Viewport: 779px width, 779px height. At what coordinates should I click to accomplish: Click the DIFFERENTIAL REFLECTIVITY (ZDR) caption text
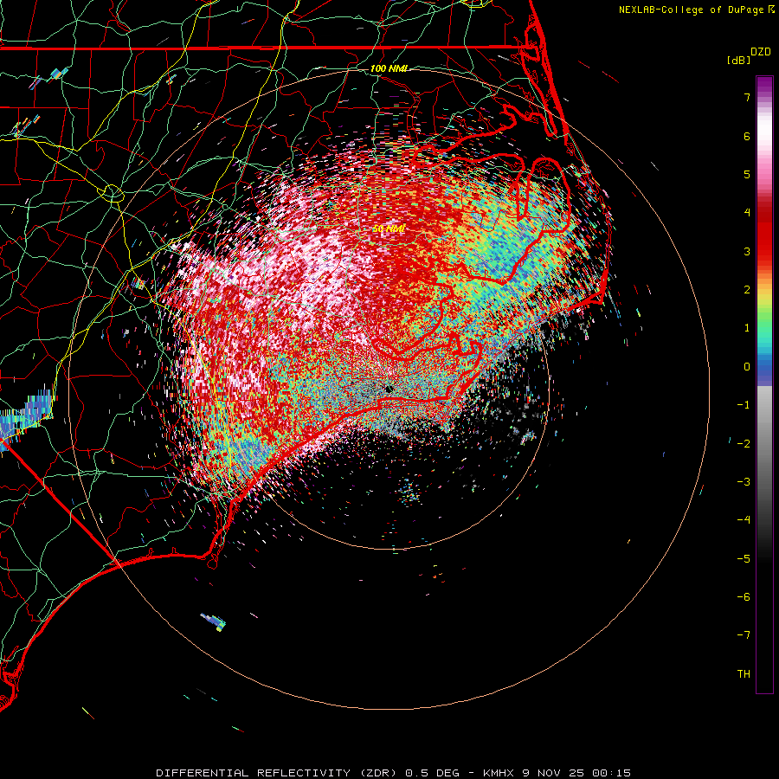click(x=276, y=773)
